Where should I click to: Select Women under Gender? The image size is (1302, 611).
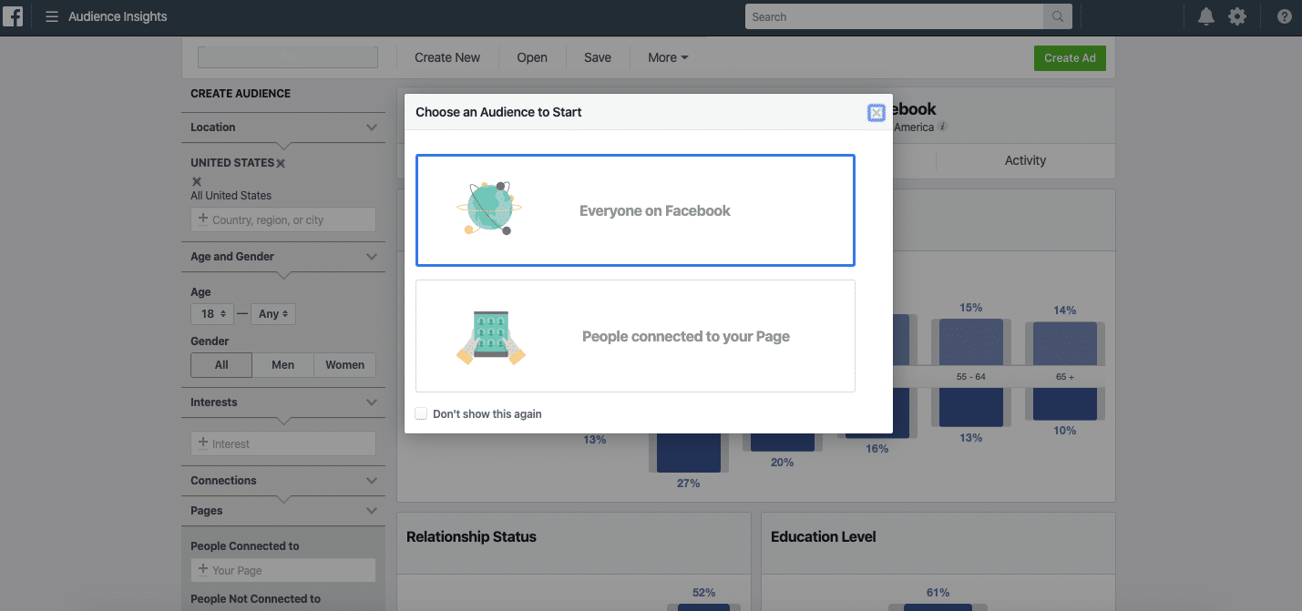[344, 365]
